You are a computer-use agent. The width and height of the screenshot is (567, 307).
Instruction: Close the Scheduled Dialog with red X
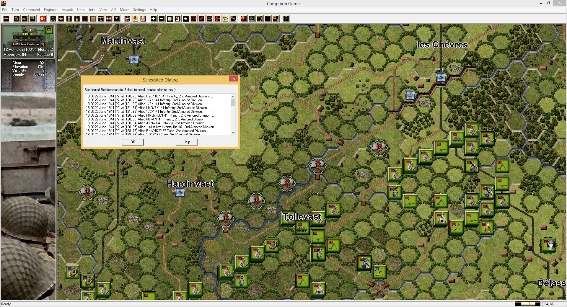[234, 79]
